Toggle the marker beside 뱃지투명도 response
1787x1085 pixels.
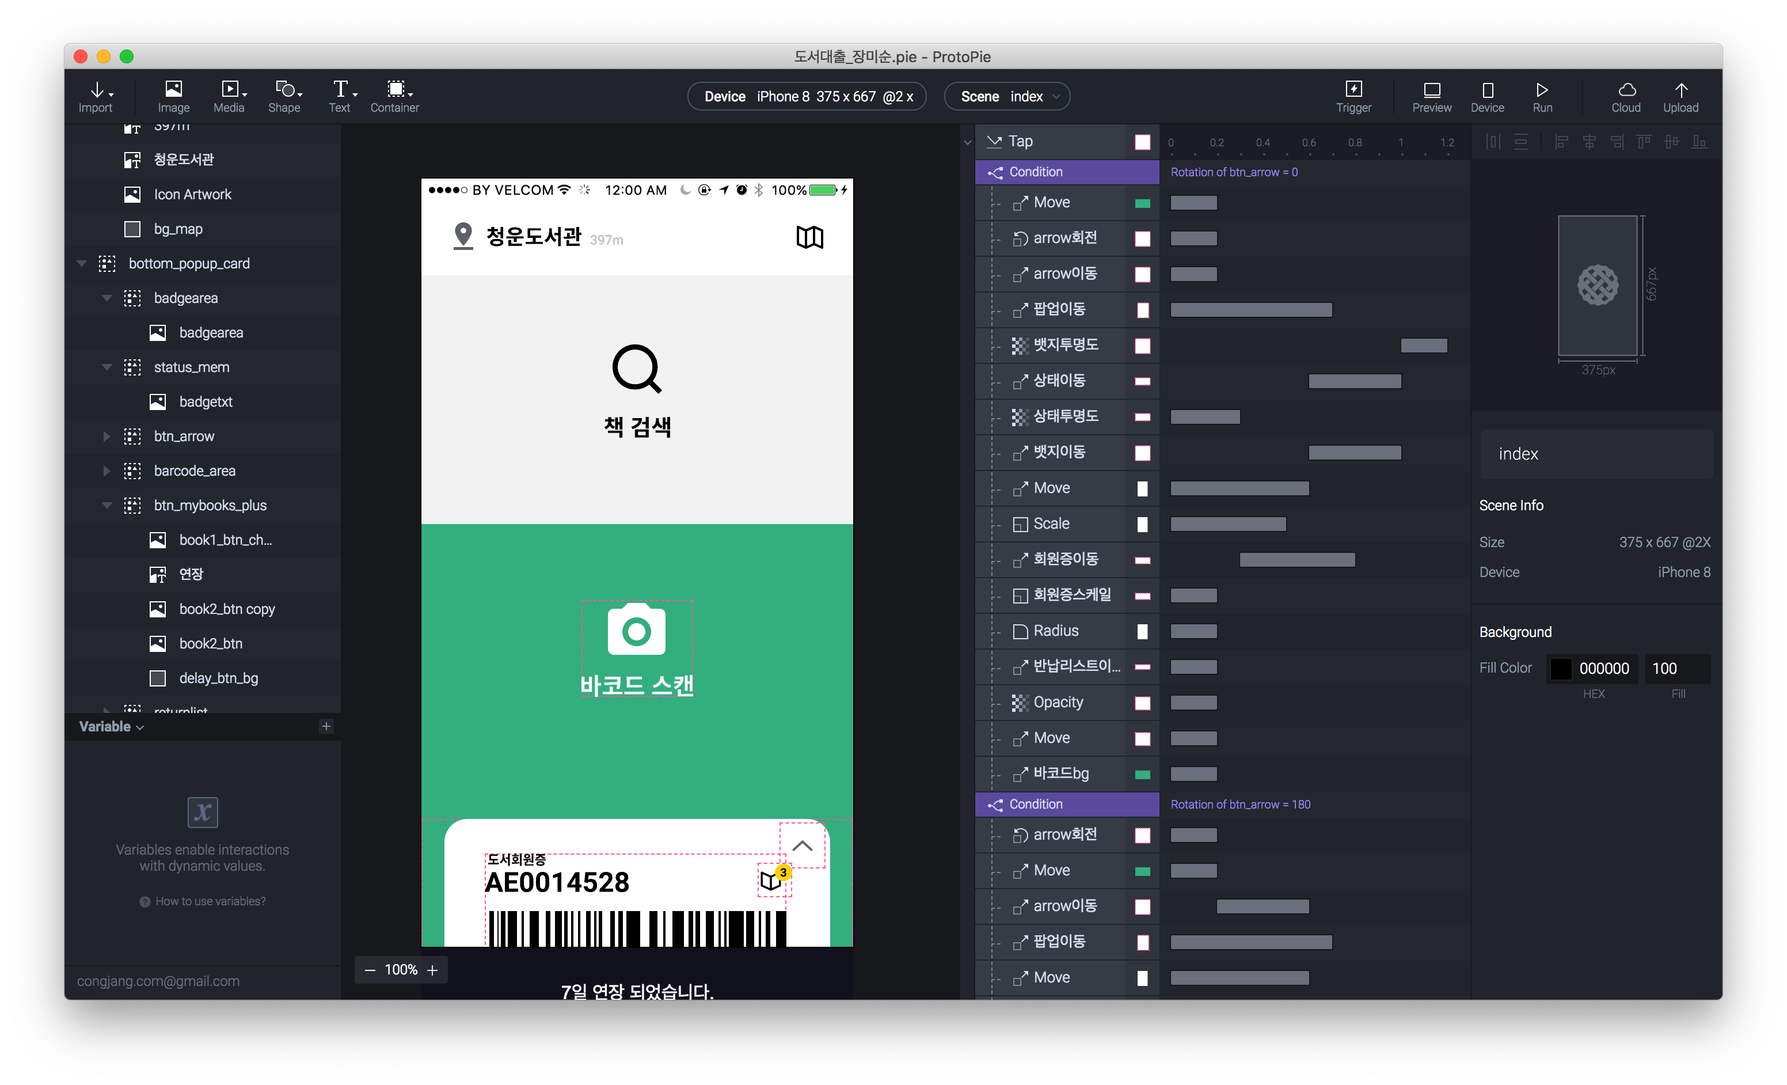[1142, 346]
